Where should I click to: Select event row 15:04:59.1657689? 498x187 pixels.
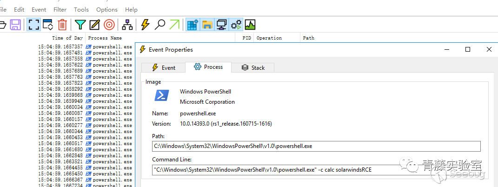(85, 71)
